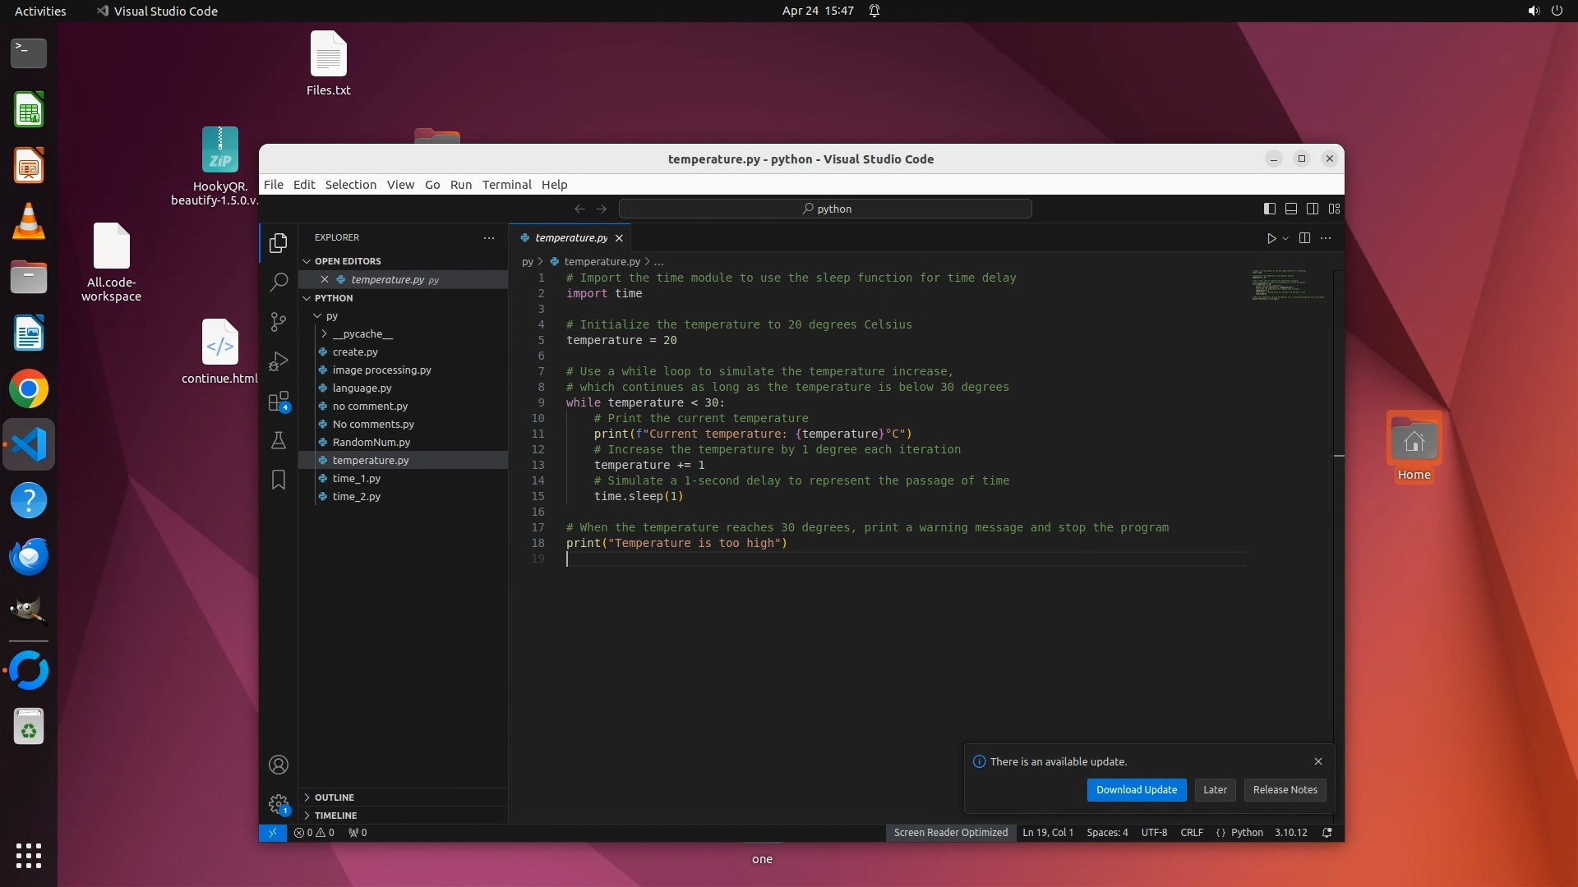This screenshot has width=1578, height=887.
Task: Open the Selection menu
Action: coord(350,185)
